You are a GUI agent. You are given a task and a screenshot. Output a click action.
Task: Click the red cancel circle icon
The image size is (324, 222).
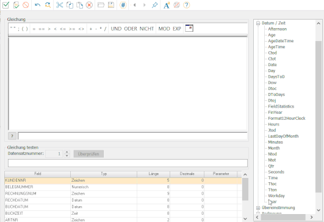coord(26,5)
